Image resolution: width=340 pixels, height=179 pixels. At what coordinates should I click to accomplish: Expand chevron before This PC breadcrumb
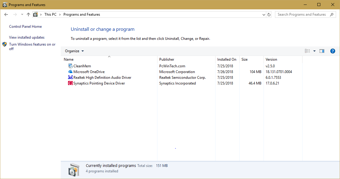click(x=41, y=14)
